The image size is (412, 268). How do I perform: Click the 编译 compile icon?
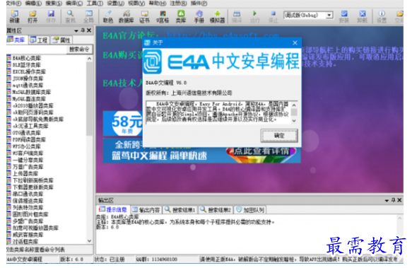pos(237,16)
